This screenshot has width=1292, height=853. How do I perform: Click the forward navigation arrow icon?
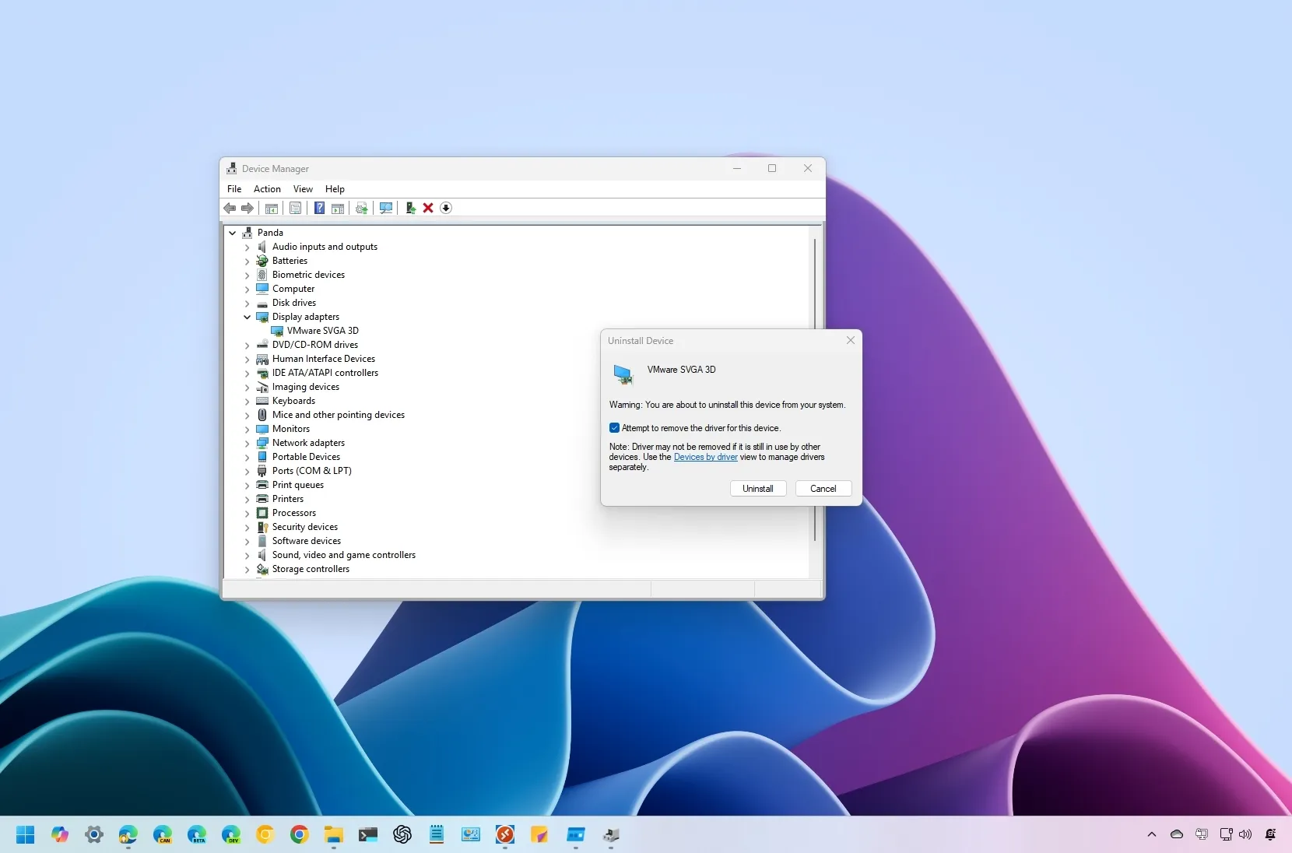248,208
